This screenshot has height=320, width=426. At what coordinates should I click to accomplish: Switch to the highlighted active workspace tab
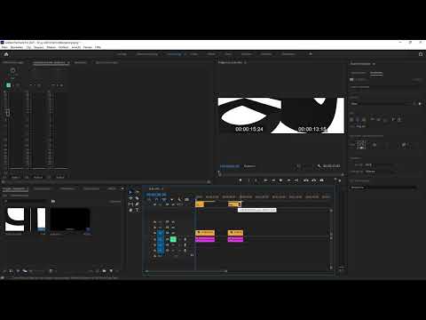[x=174, y=54]
